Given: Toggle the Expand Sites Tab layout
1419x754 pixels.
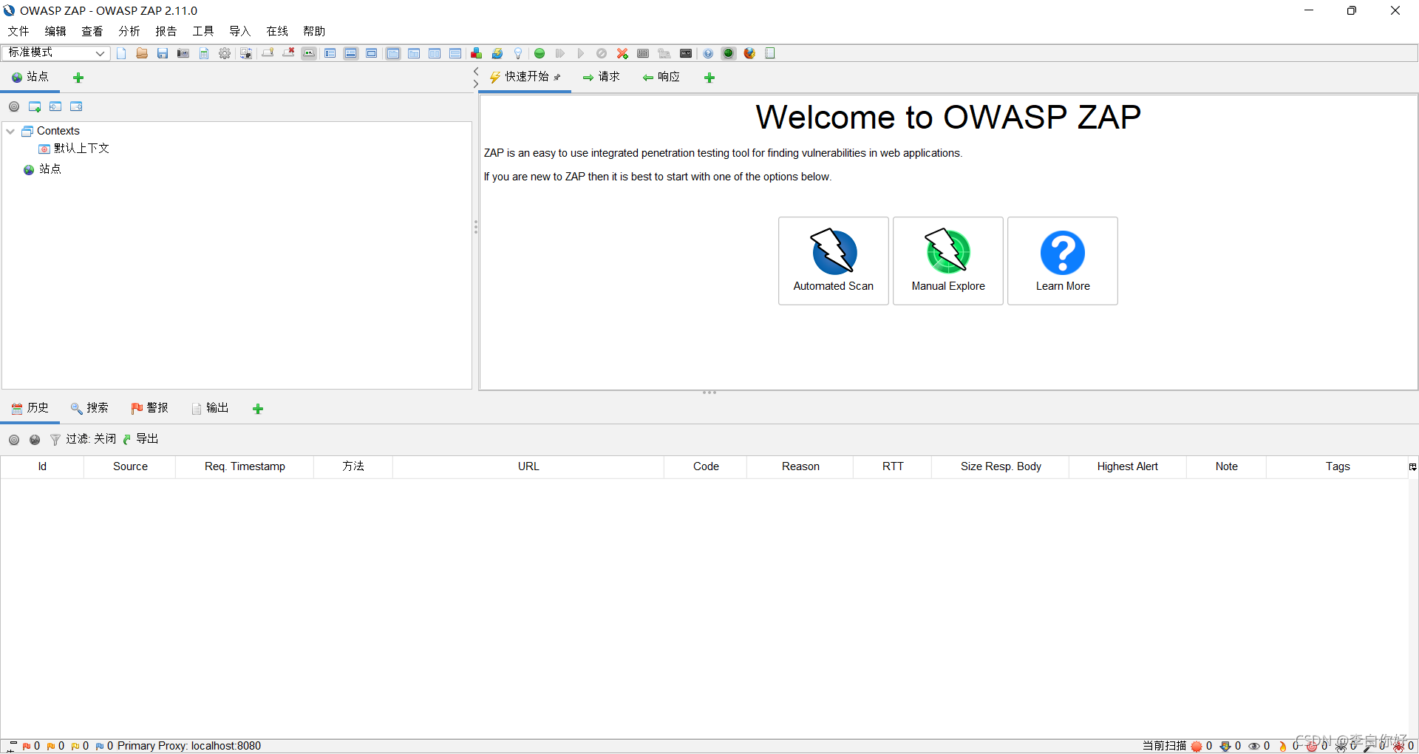Looking at the screenshot, I should (330, 53).
